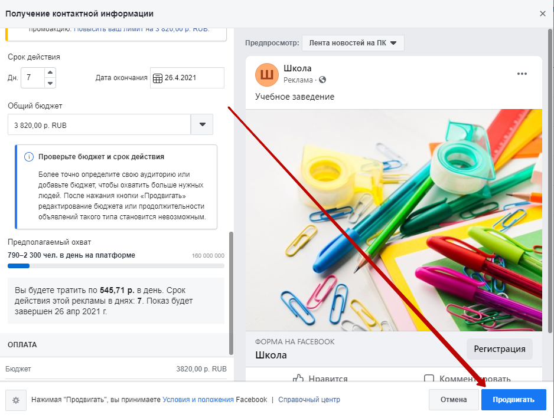Click the Школа page avatar icon

267,75
